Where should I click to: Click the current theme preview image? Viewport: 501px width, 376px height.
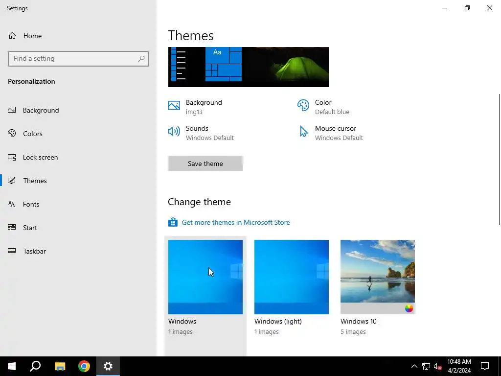pyautogui.click(x=248, y=67)
